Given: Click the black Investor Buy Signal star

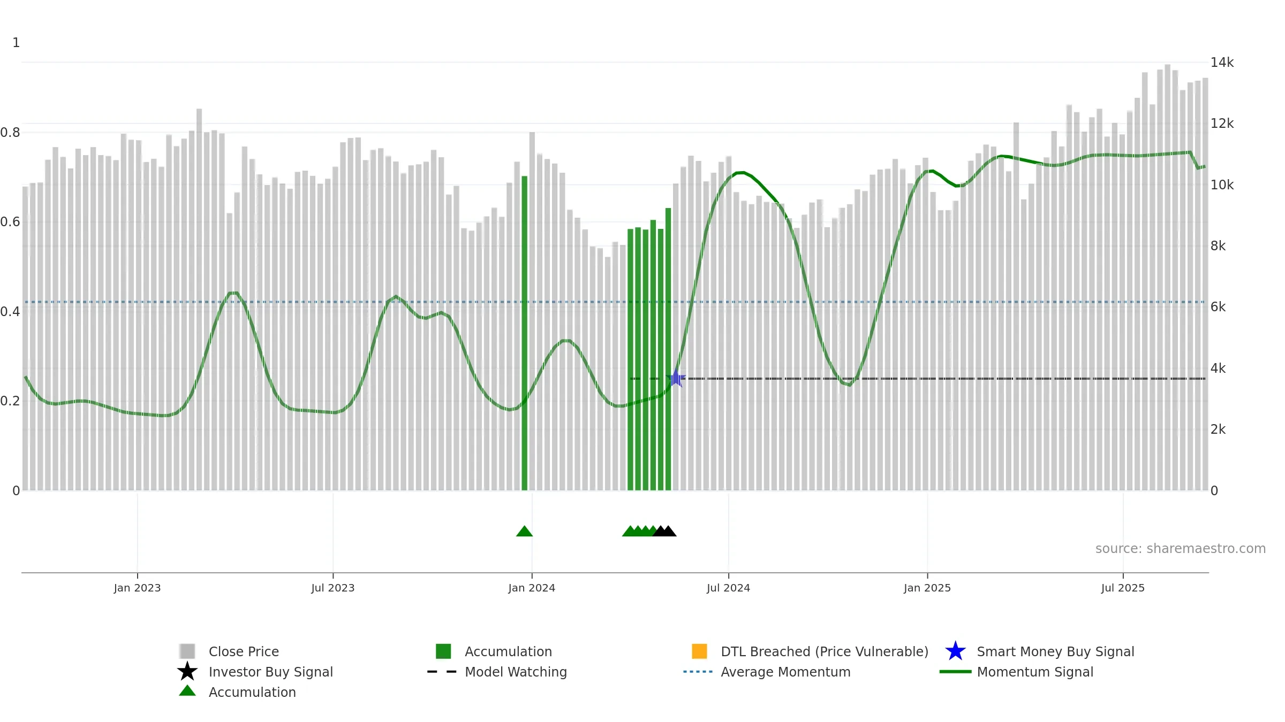Looking at the screenshot, I should (x=187, y=672).
